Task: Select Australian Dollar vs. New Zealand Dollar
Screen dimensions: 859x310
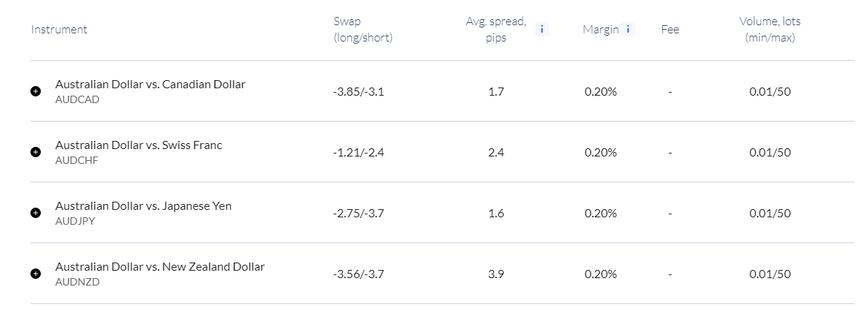Action: tap(160, 267)
